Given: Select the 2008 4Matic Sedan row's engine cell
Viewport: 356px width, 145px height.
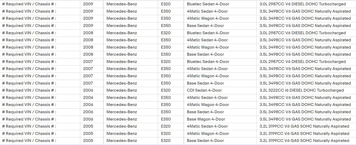Looking at the screenshot, I should (305, 40).
